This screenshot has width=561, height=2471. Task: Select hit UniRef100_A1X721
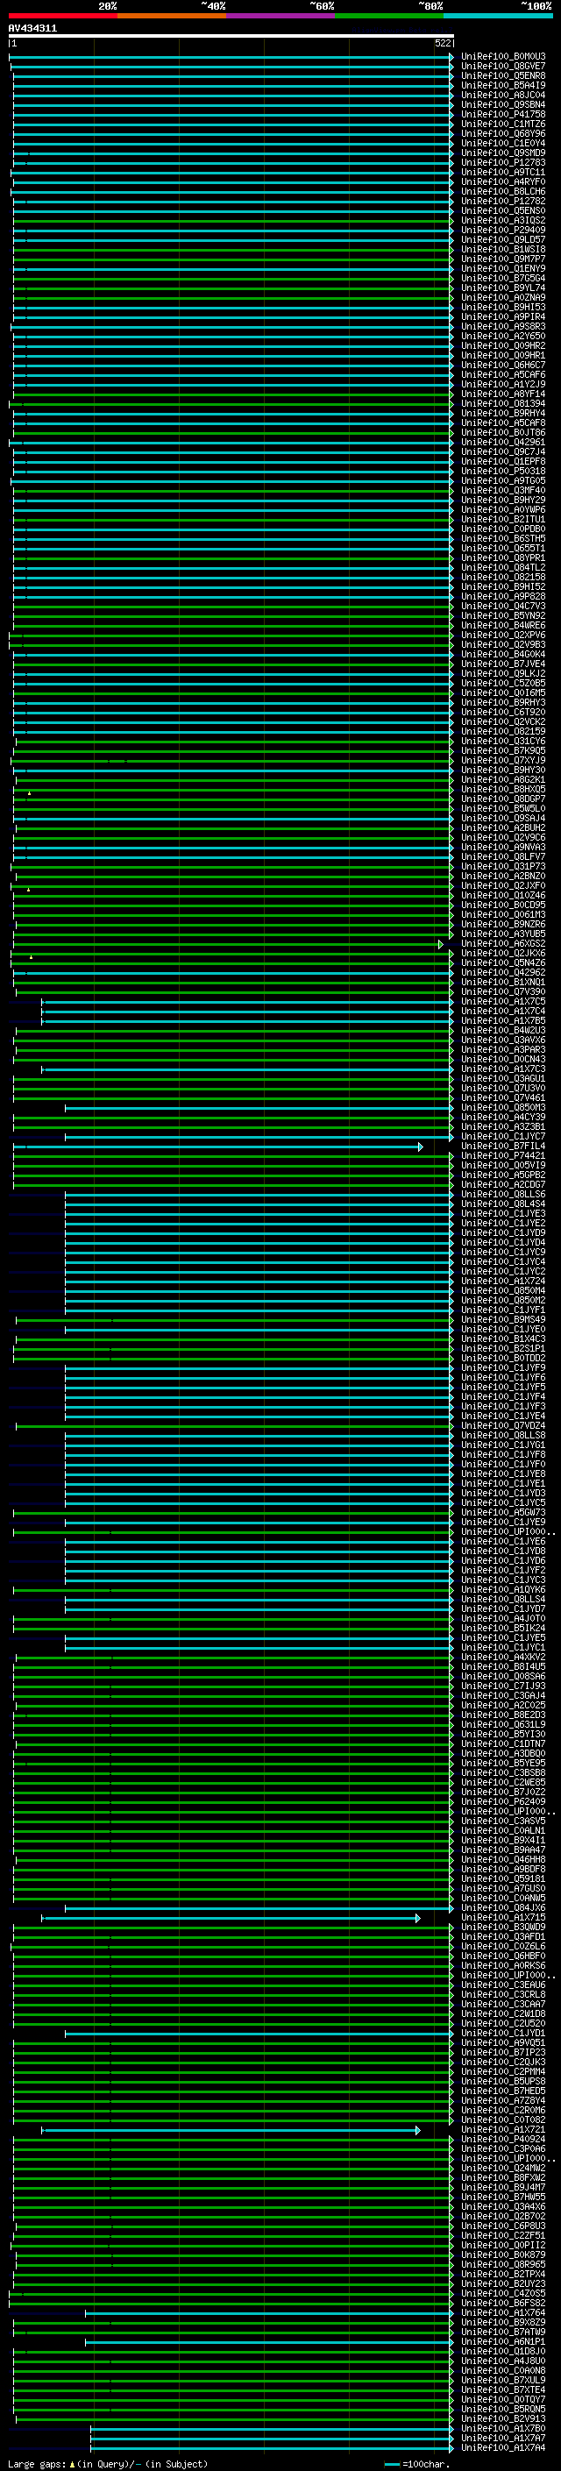click(502, 2129)
